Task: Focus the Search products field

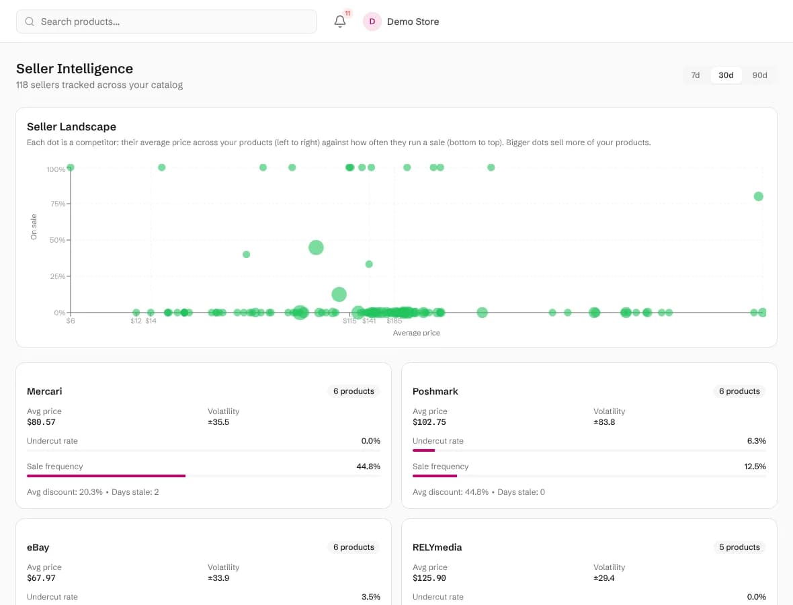Action: point(167,22)
